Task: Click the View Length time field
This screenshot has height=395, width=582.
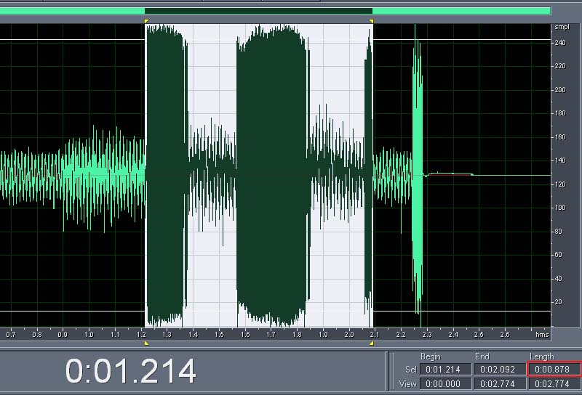Action: tap(554, 383)
